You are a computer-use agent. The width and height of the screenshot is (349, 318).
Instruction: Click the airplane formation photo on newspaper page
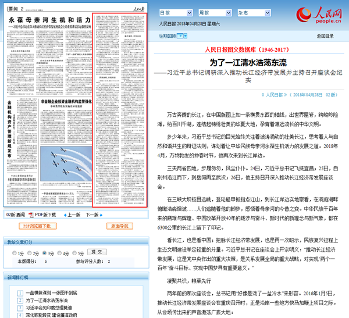[66, 163]
